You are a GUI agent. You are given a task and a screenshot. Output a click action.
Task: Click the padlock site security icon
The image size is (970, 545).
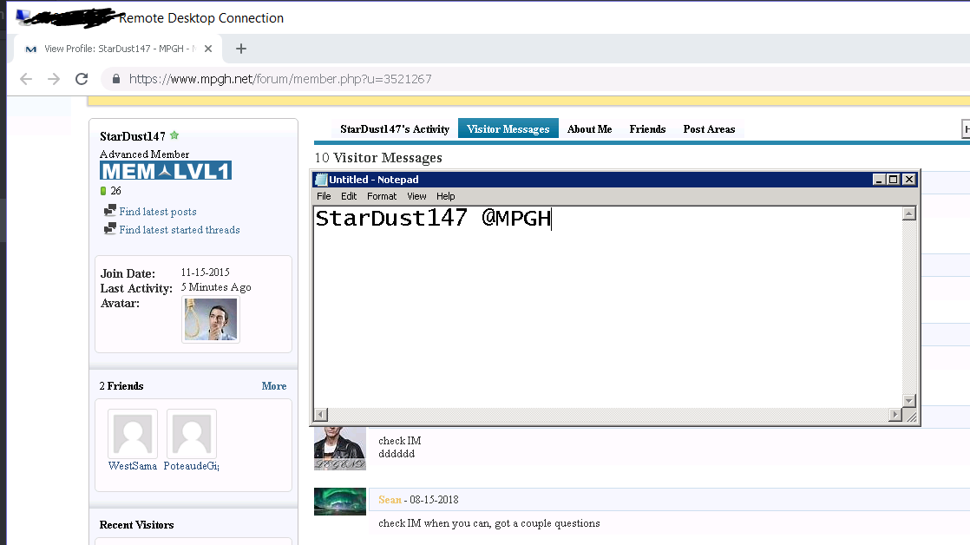pos(115,79)
